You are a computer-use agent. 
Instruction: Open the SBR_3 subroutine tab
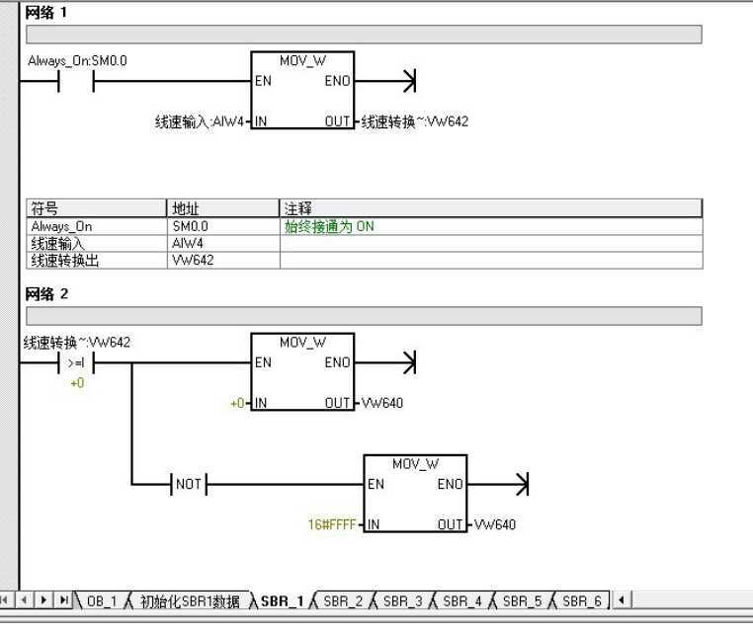click(x=402, y=600)
